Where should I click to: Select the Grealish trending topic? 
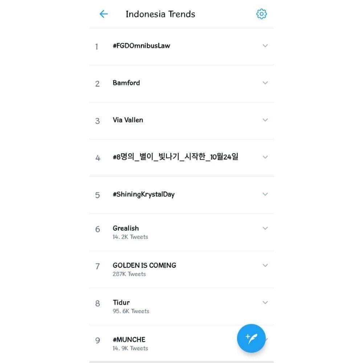(126, 228)
